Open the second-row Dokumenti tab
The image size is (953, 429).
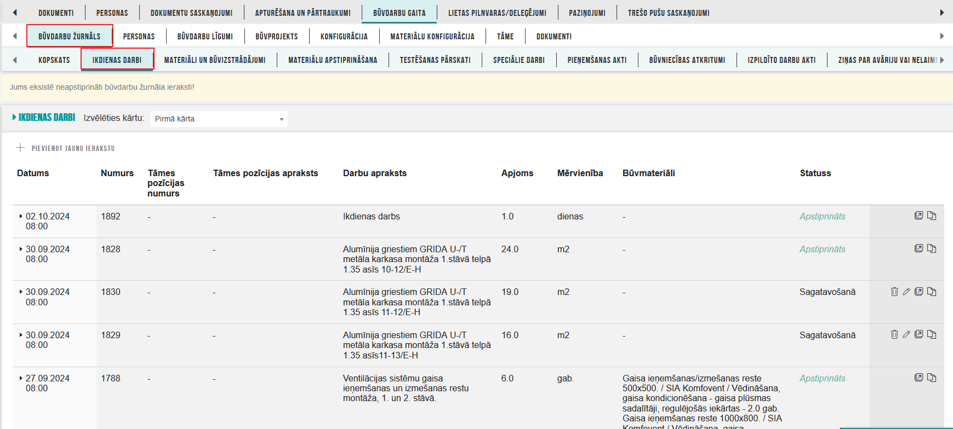click(554, 36)
